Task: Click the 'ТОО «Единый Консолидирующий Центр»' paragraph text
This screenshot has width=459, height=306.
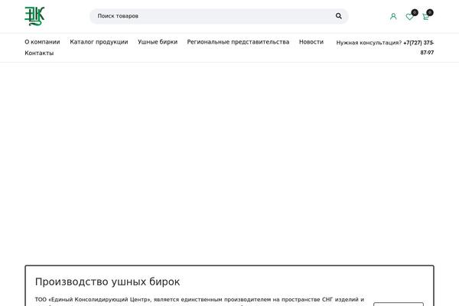Action: point(200,300)
